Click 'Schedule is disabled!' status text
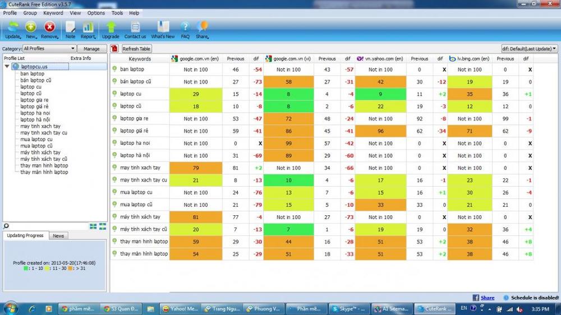Screen dimensions: 561x315 click(x=535, y=298)
